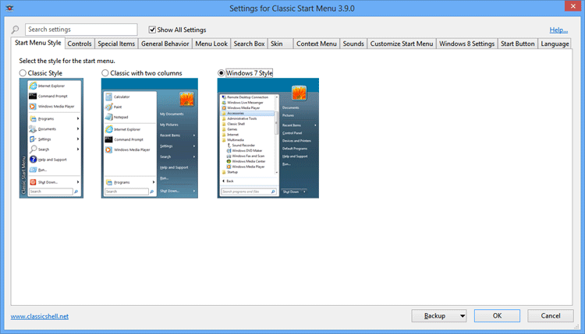Open the Backup dropdown menu
This screenshot has height=334, width=585.
point(438,316)
